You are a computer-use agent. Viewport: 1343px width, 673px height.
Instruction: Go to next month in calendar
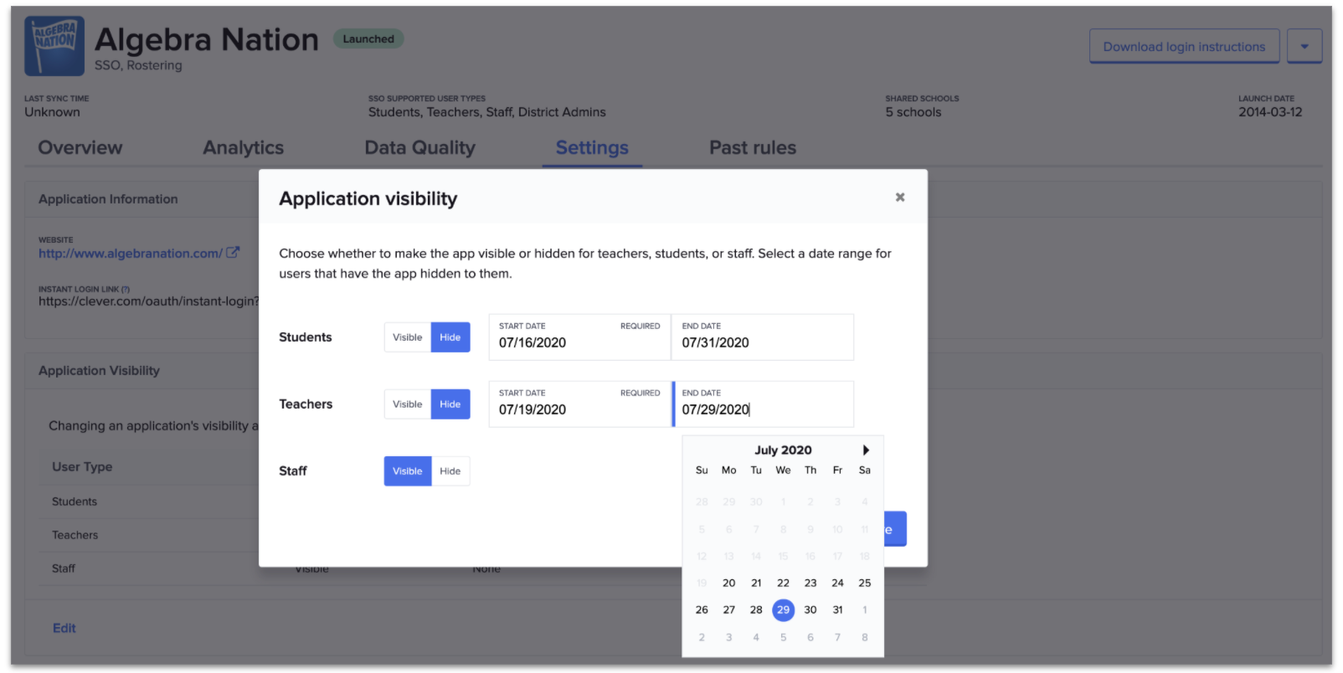point(866,450)
